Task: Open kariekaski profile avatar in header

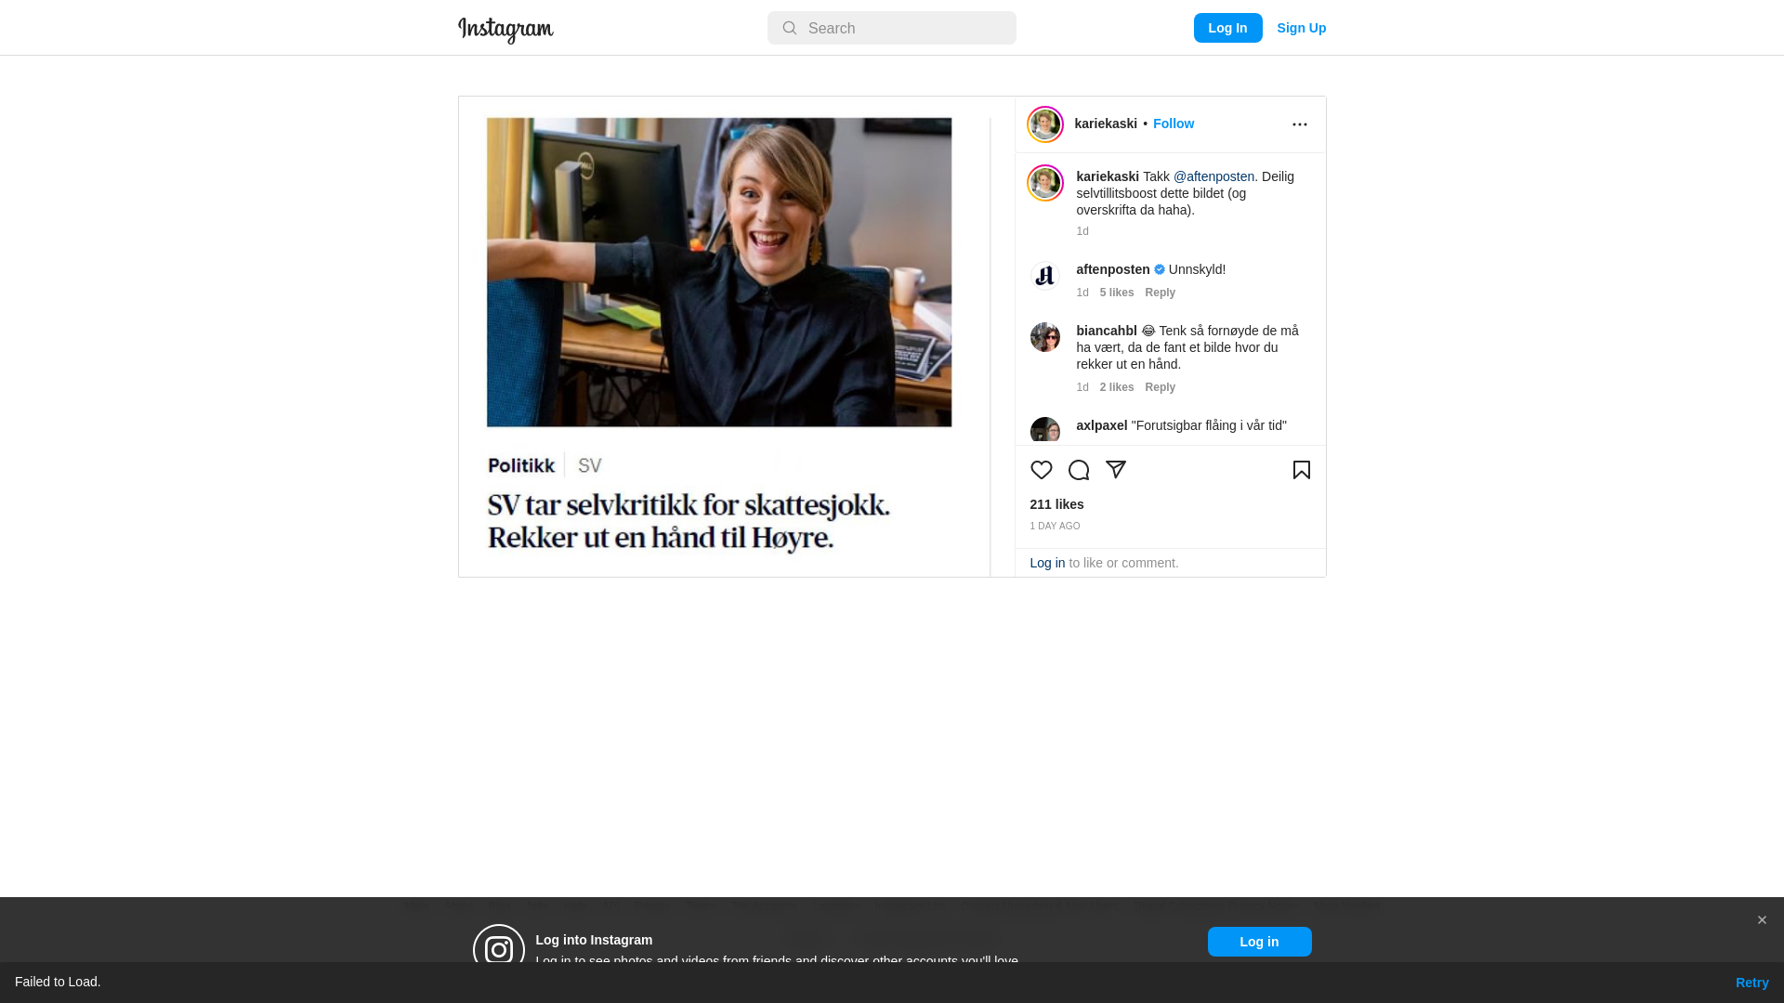Action: pos(1044,124)
